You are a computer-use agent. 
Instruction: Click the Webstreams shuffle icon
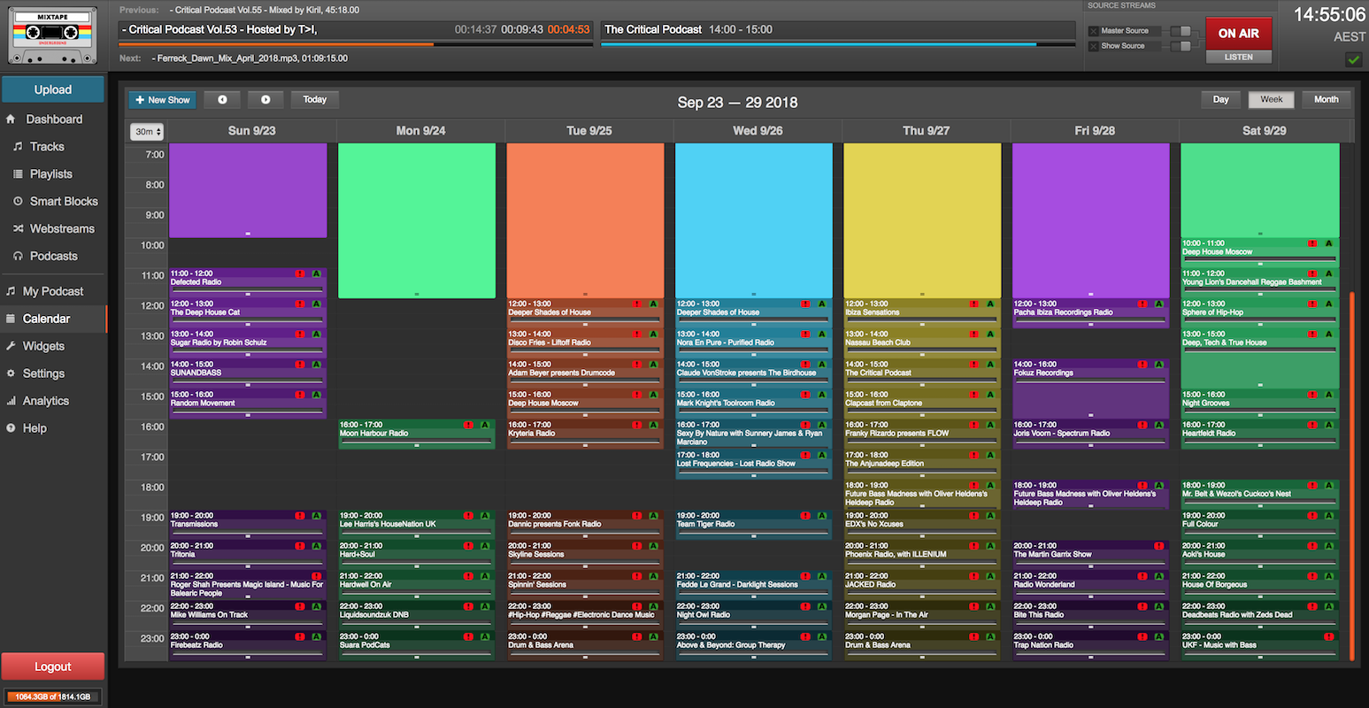18,228
